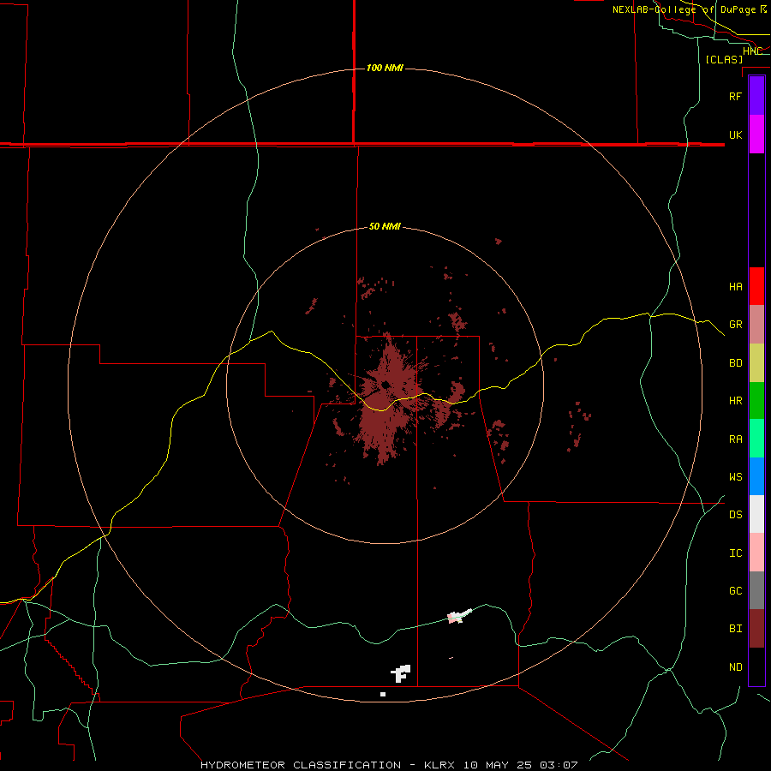This screenshot has width=771, height=771.
Task: Click the IC pink legend swatch
Action: [x=756, y=553]
